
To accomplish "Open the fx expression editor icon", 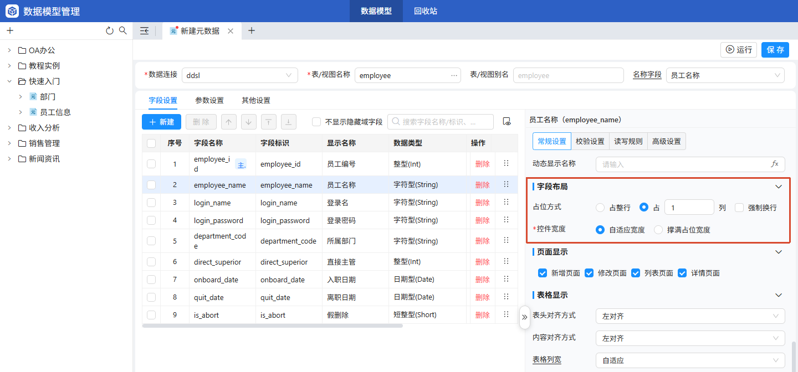I will pyautogui.click(x=775, y=164).
